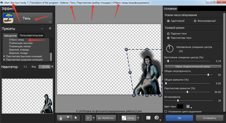Click the top-left bounding box handle
The height and width of the screenshot is (123, 226).
126,49
